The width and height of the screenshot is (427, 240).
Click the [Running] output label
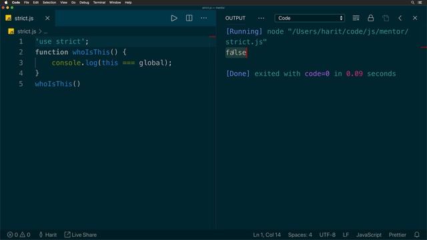(x=244, y=31)
